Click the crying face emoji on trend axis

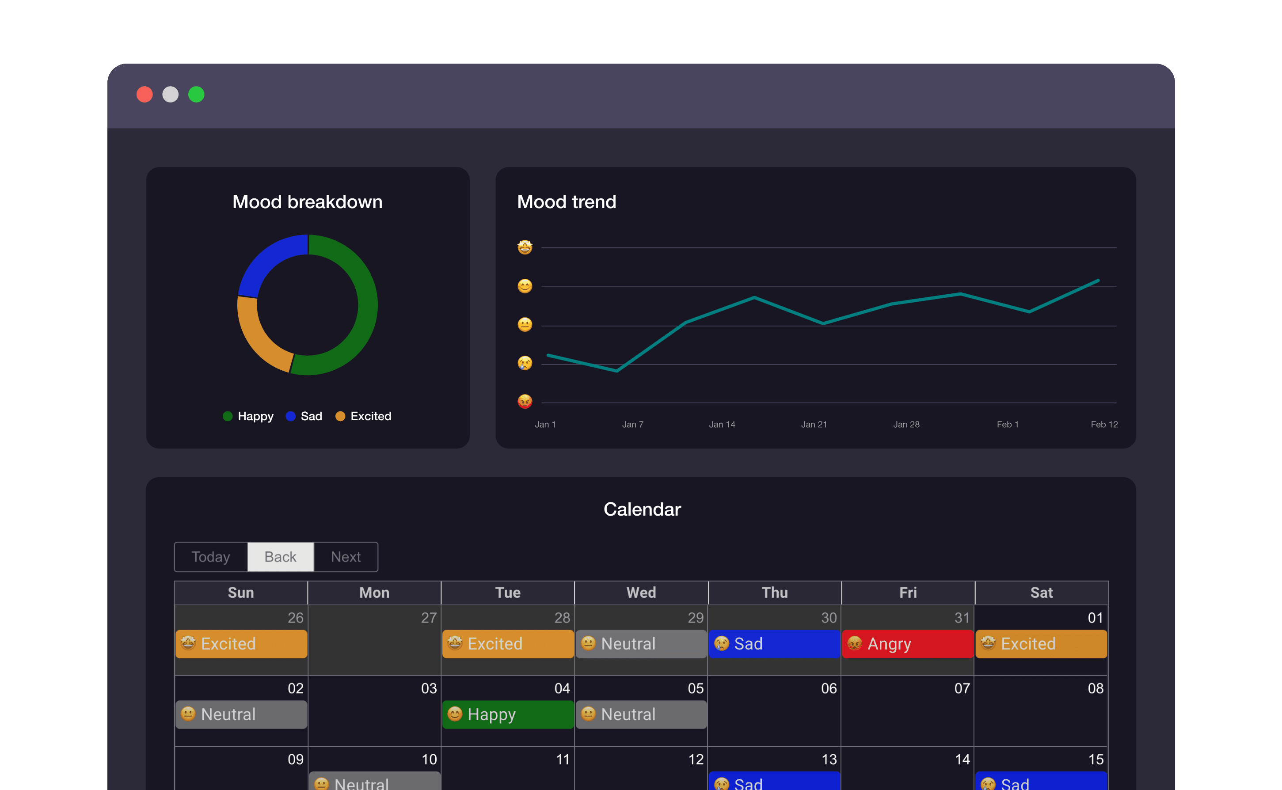525,363
